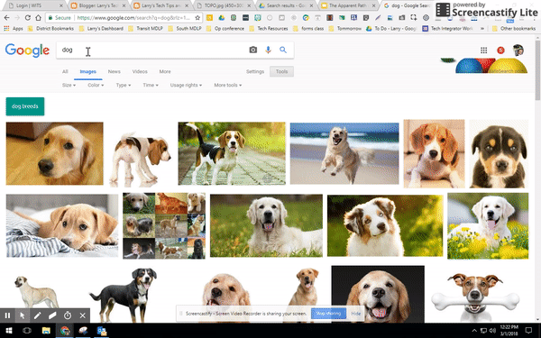
Task: Switch to the News search tab
Action: click(x=115, y=72)
